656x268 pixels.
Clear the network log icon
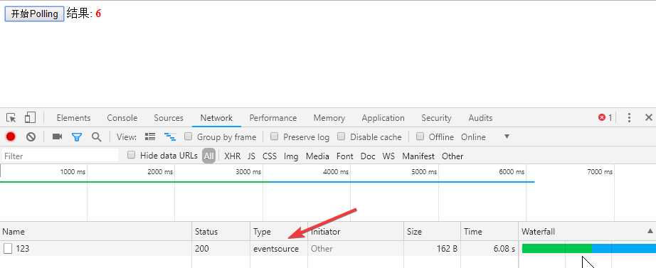tap(31, 136)
